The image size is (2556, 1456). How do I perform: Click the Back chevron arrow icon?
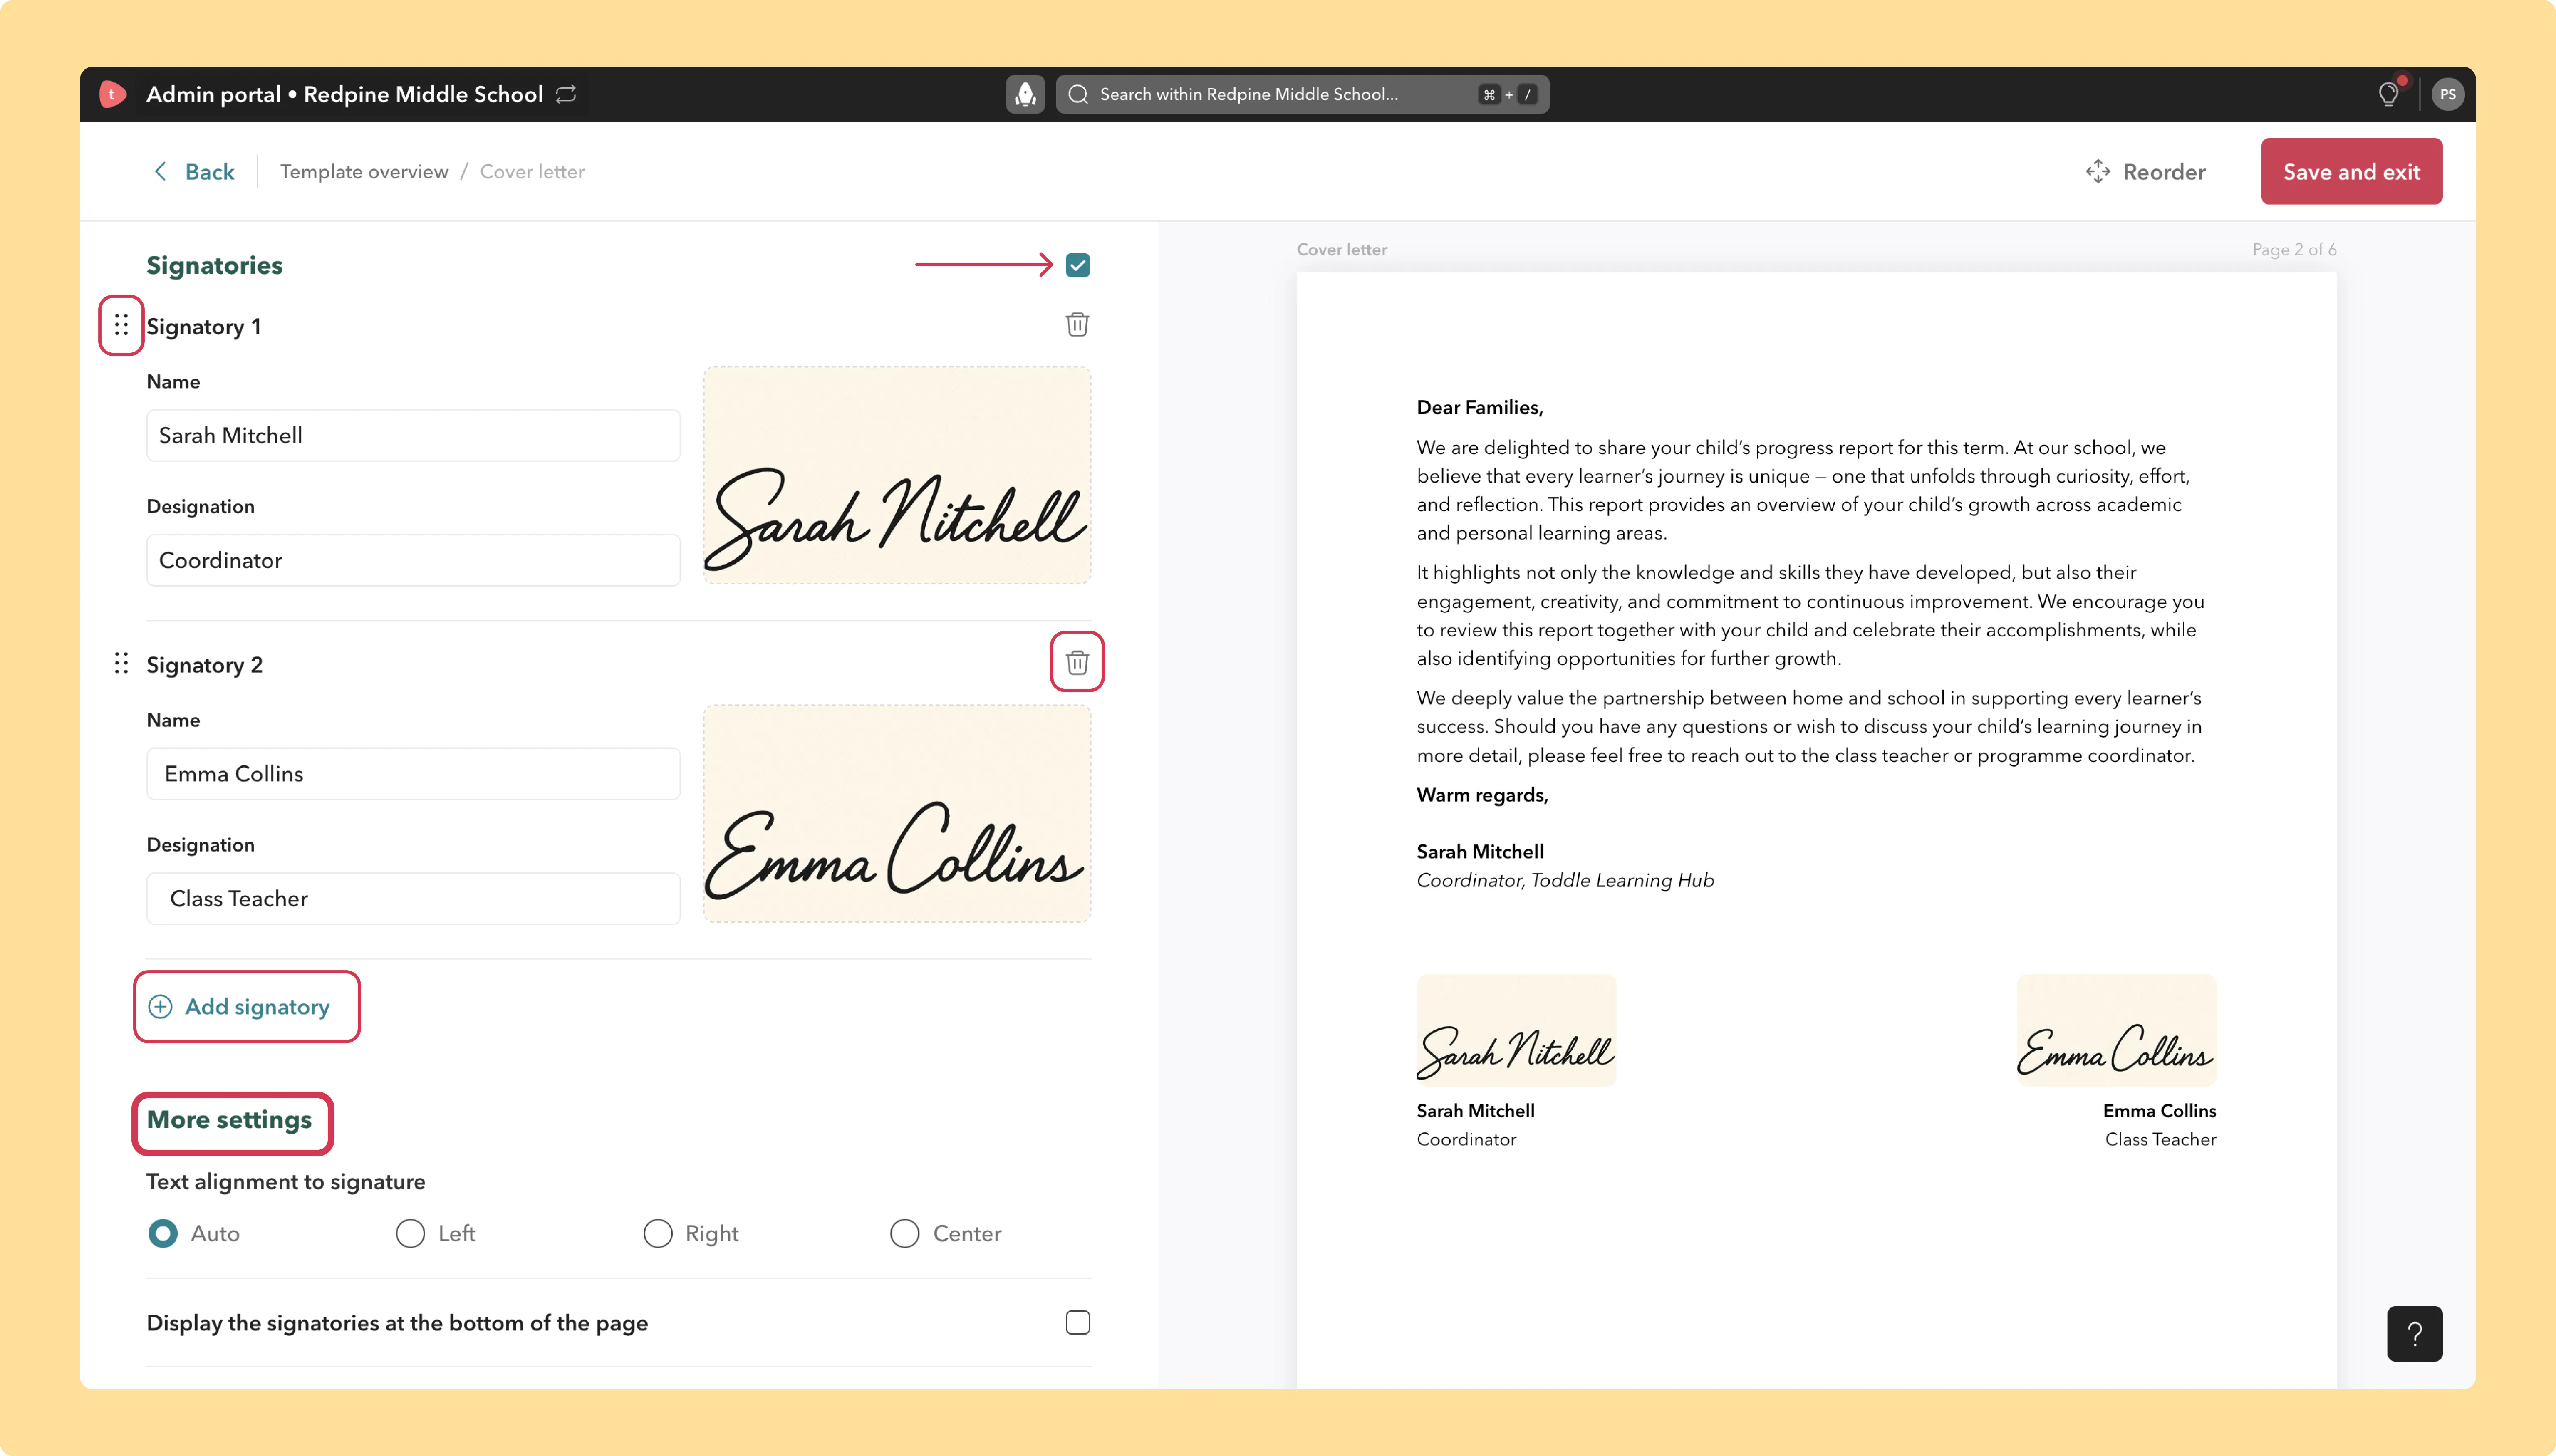pyautogui.click(x=160, y=172)
